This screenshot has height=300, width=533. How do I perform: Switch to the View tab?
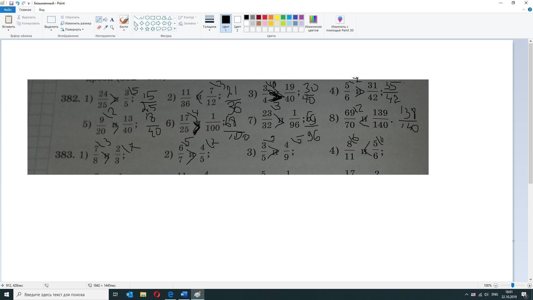click(42, 10)
